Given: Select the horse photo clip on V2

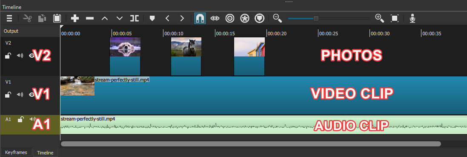Looking at the screenshot, I should [186, 56].
